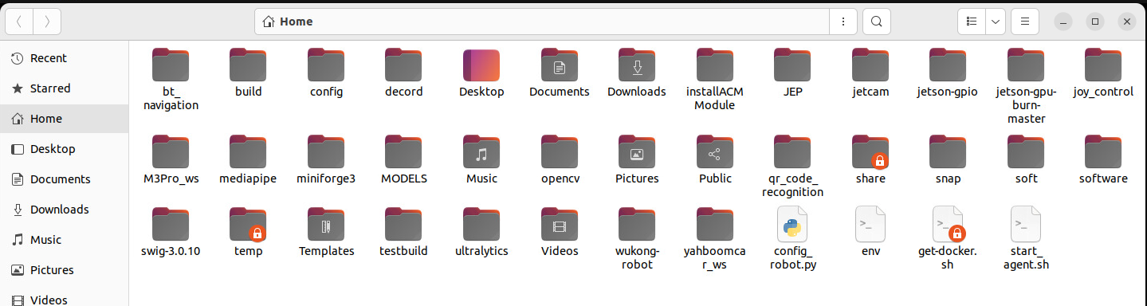Image resolution: width=1147 pixels, height=306 pixels.
Task: Select the MODELS folder
Action: click(403, 152)
